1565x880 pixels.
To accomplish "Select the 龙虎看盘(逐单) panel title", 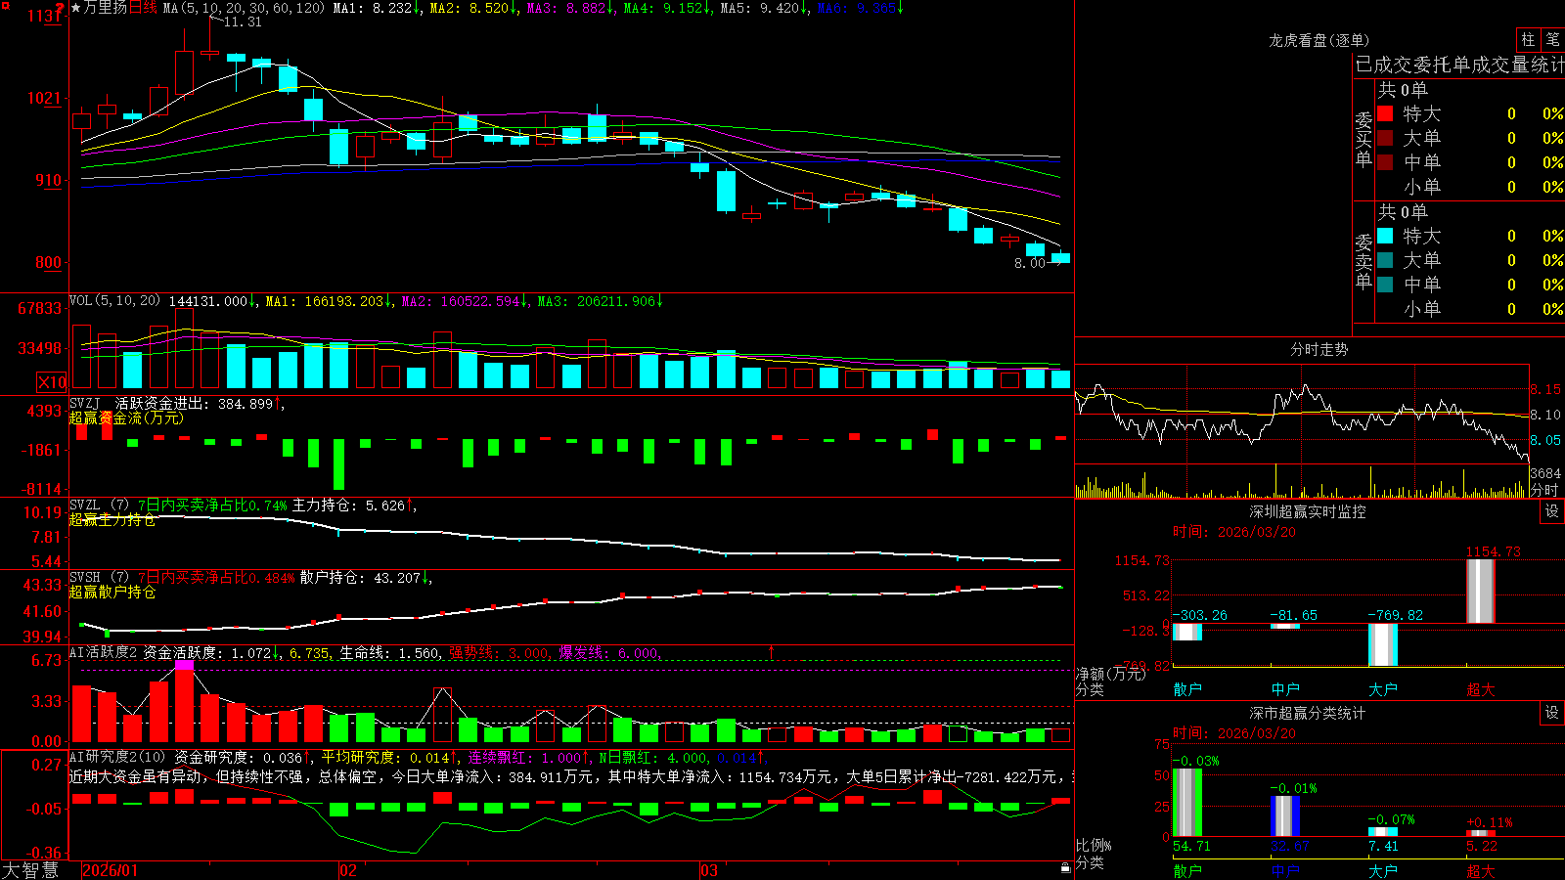I will [x=1319, y=40].
